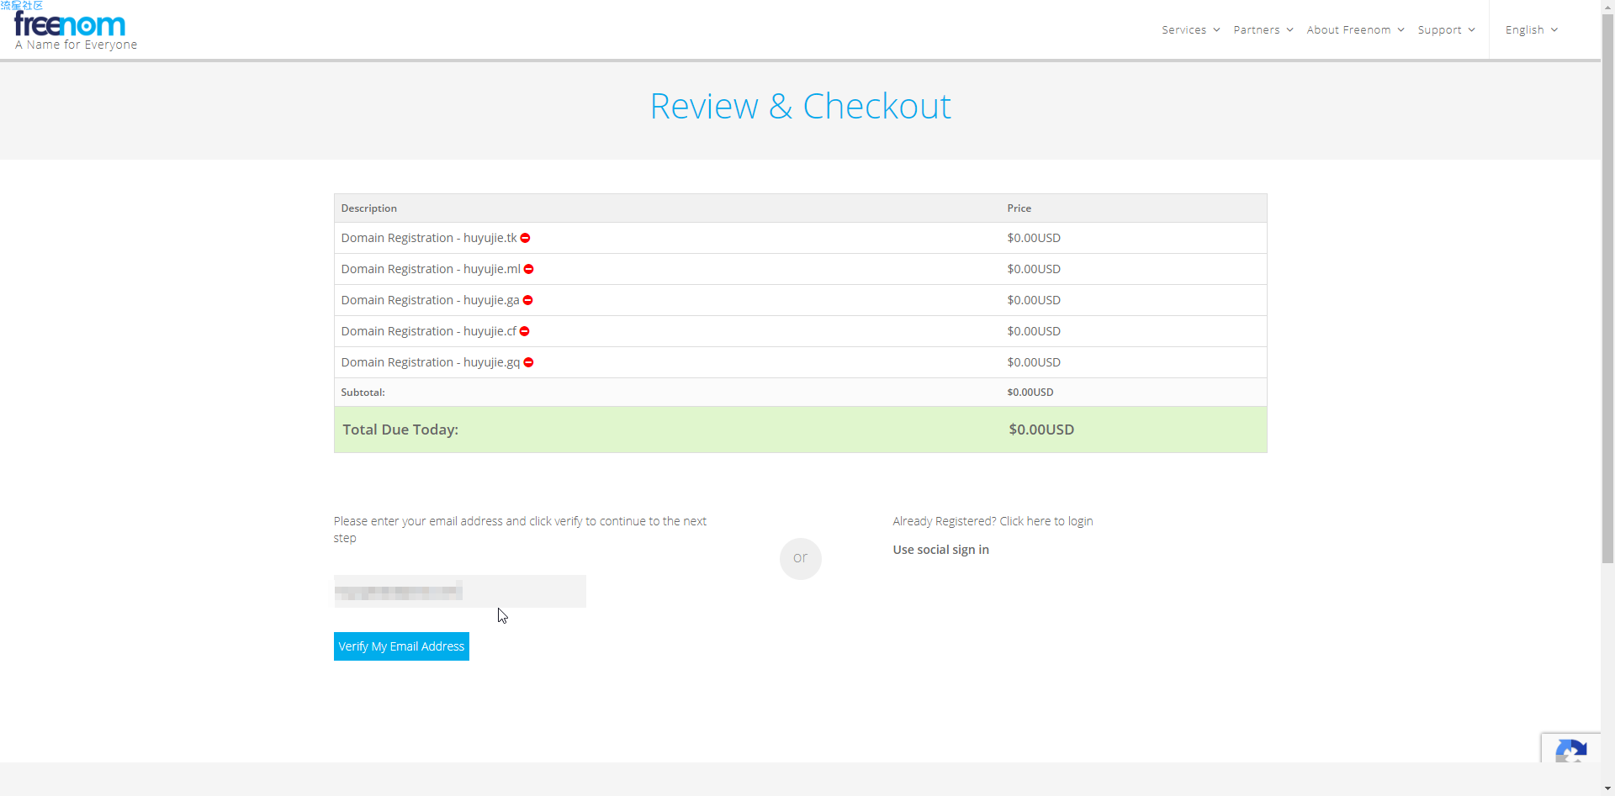This screenshot has height=796, width=1615.
Task: Click the reCAPTCHA badge icon
Action: click(1570, 749)
